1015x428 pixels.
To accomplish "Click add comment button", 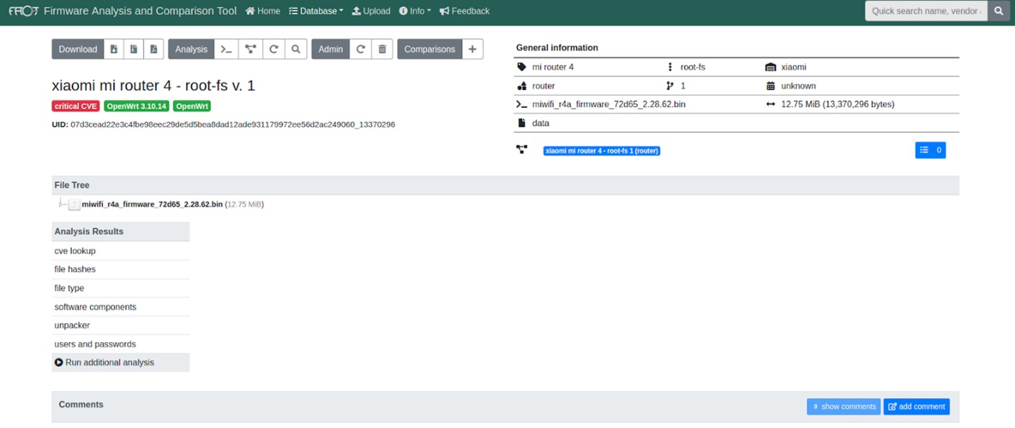I will pyautogui.click(x=916, y=407).
